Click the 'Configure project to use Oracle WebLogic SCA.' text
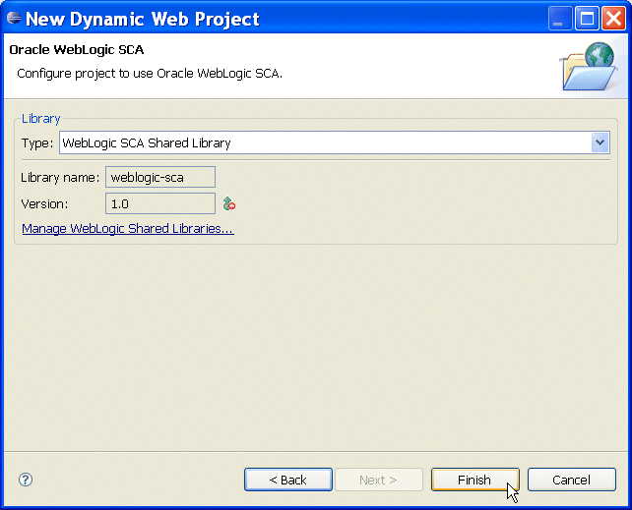Screen dimensions: 632x510 150,74
